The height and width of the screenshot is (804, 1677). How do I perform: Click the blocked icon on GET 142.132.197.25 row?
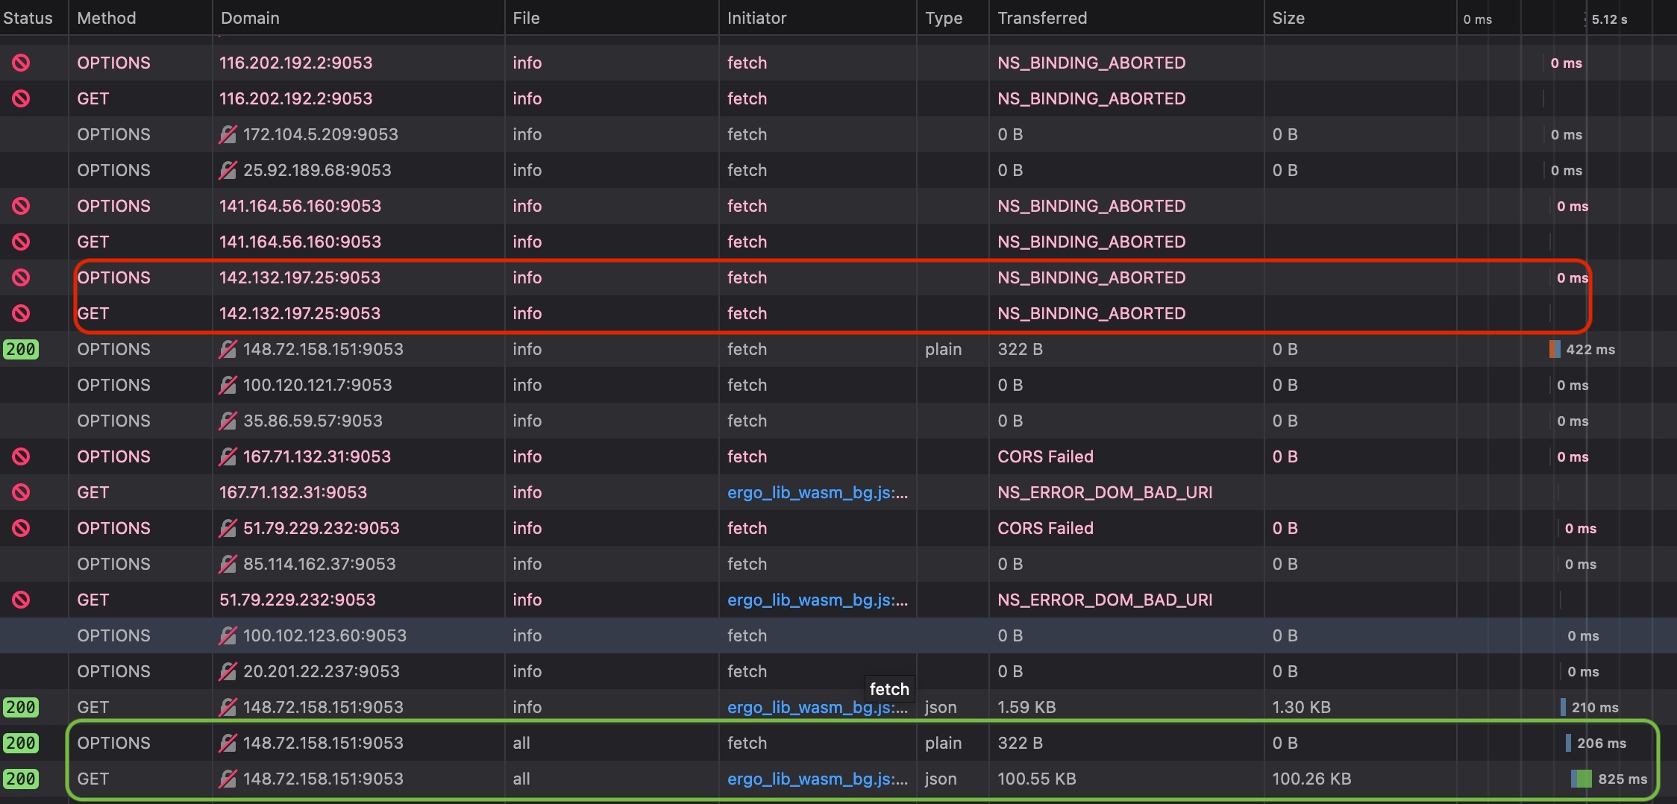click(21, 313)
